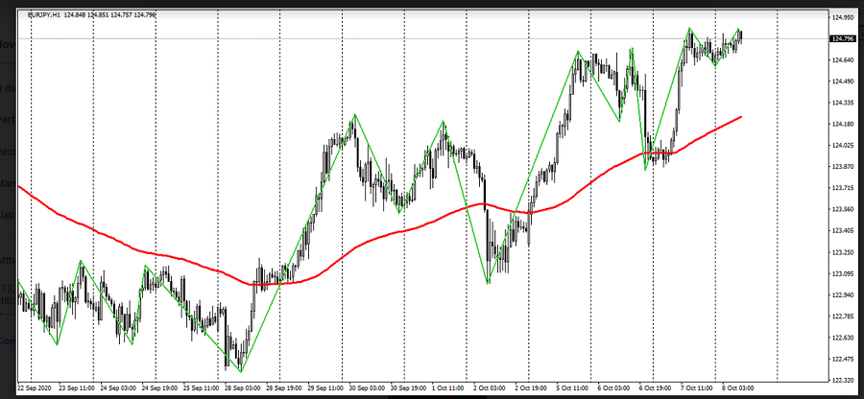The width and height of the screenshot is (864, 399).
Task: Click the 122.630 price axis label
Action: tap(844, 338)
